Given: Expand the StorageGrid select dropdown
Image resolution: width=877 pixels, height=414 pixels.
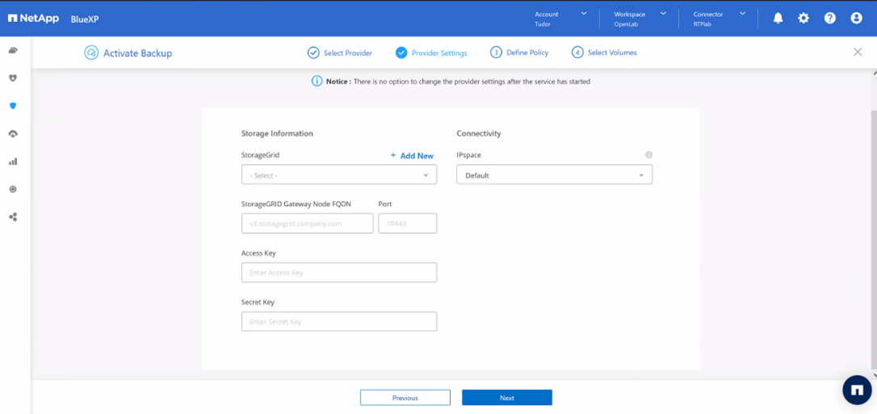Looking at the screenshot, I should click(338, 175).
